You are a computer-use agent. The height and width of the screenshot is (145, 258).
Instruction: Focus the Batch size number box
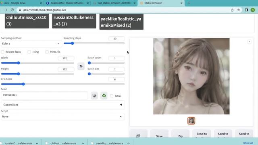point(117,69)
